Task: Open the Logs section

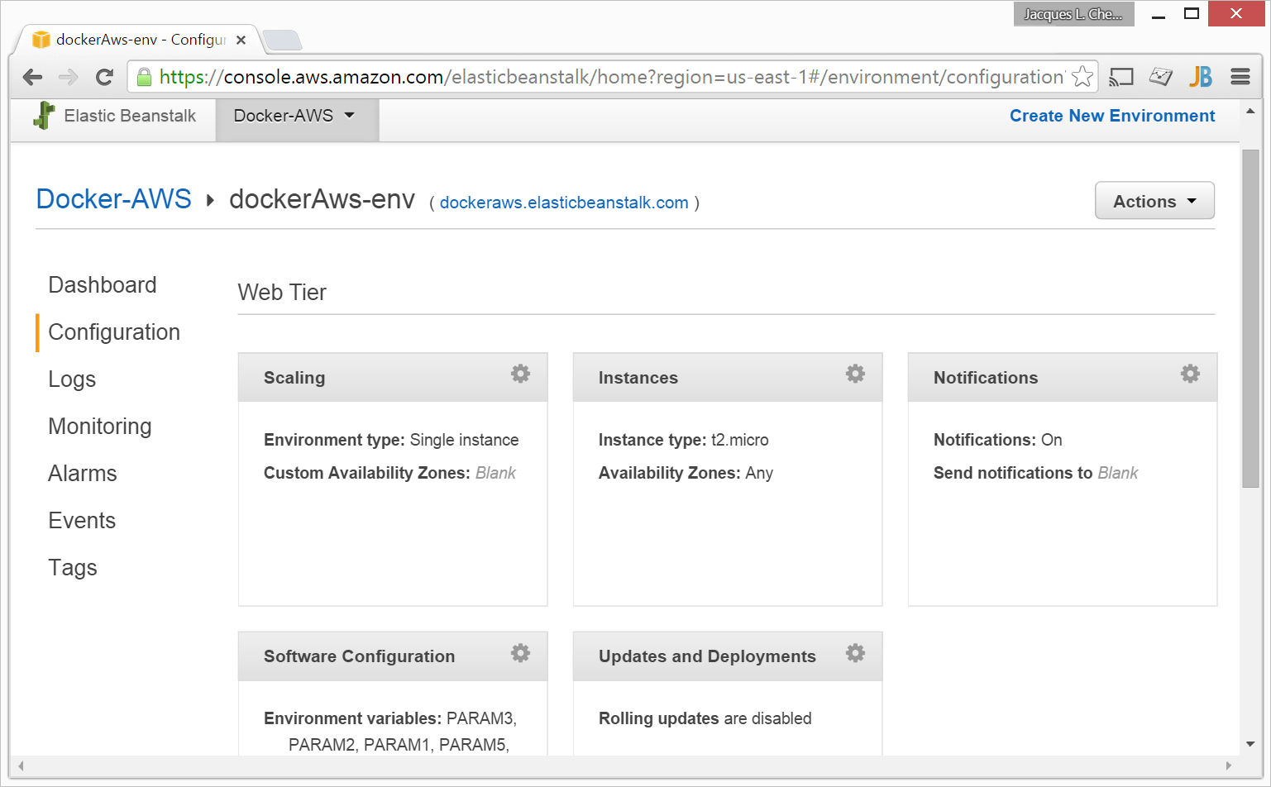Action: (x=72, y=379)
